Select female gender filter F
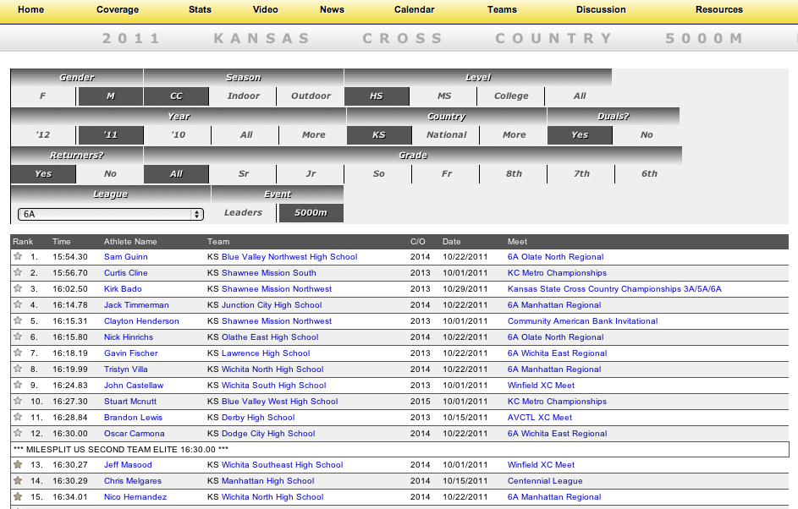 click(x=43, y=96)
